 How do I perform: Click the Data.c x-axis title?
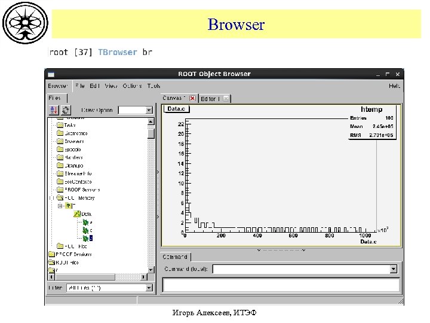(x=368, y=242)
